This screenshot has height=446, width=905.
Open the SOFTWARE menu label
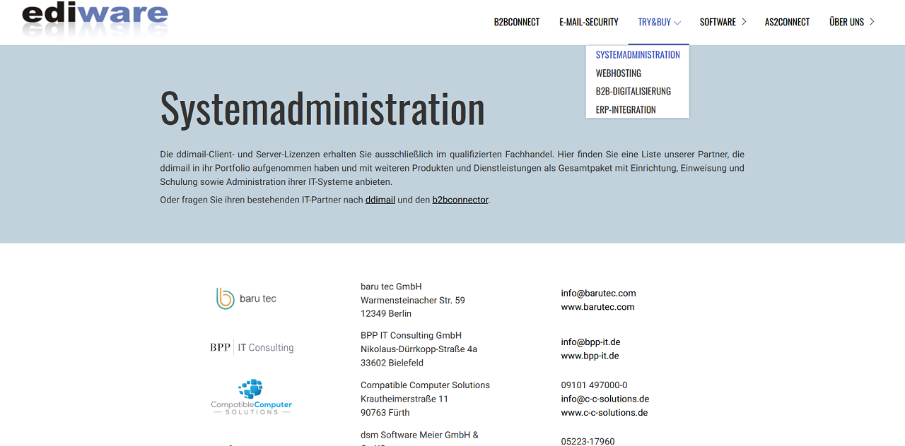(718, 22)
